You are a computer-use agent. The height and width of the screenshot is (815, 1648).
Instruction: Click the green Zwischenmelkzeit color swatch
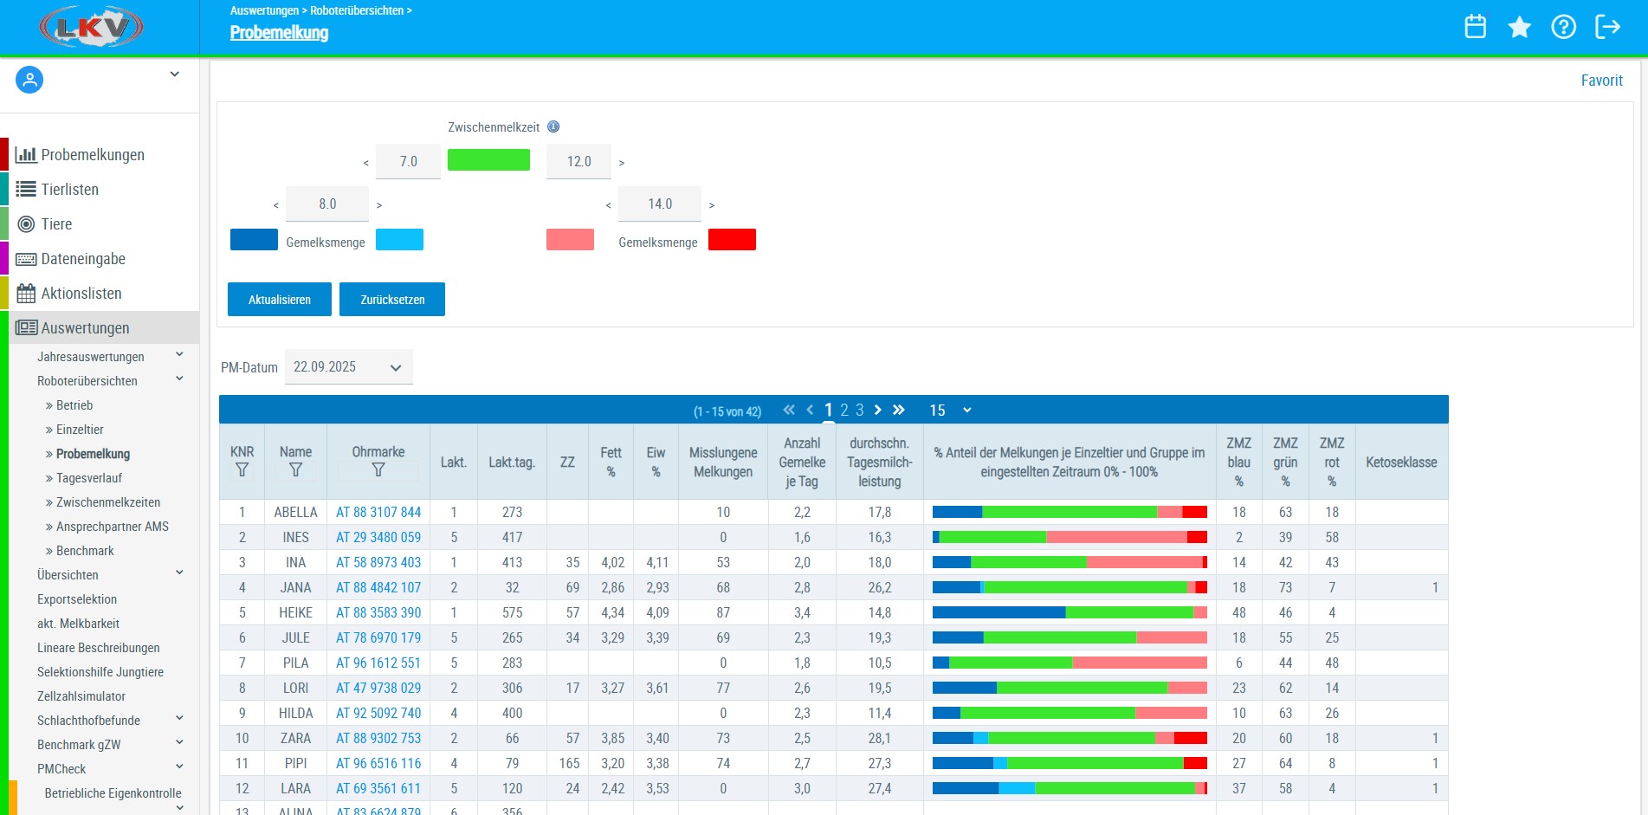(488, 160)
